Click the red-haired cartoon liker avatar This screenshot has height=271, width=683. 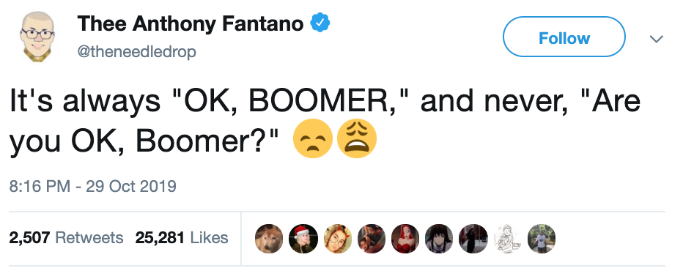click(405, 239)
